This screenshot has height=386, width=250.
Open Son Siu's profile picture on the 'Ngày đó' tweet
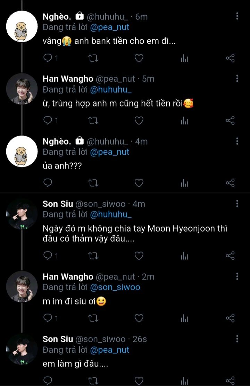(x=22, y=214)
